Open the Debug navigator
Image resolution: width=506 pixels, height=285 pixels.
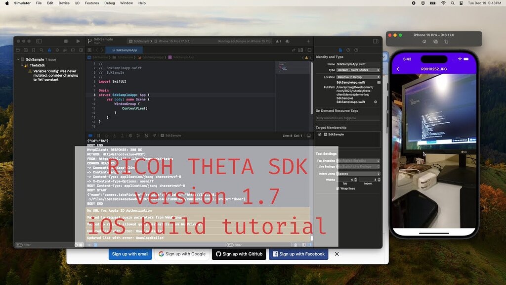tap(65, 50)
